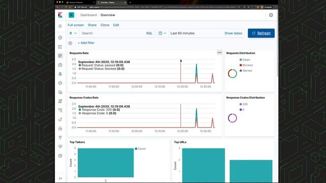Image resolution: width=326 pixels, height=183 pixels.
Task: Open Dev Tools wrench icon in sidebar
Action: click(60, 138)
